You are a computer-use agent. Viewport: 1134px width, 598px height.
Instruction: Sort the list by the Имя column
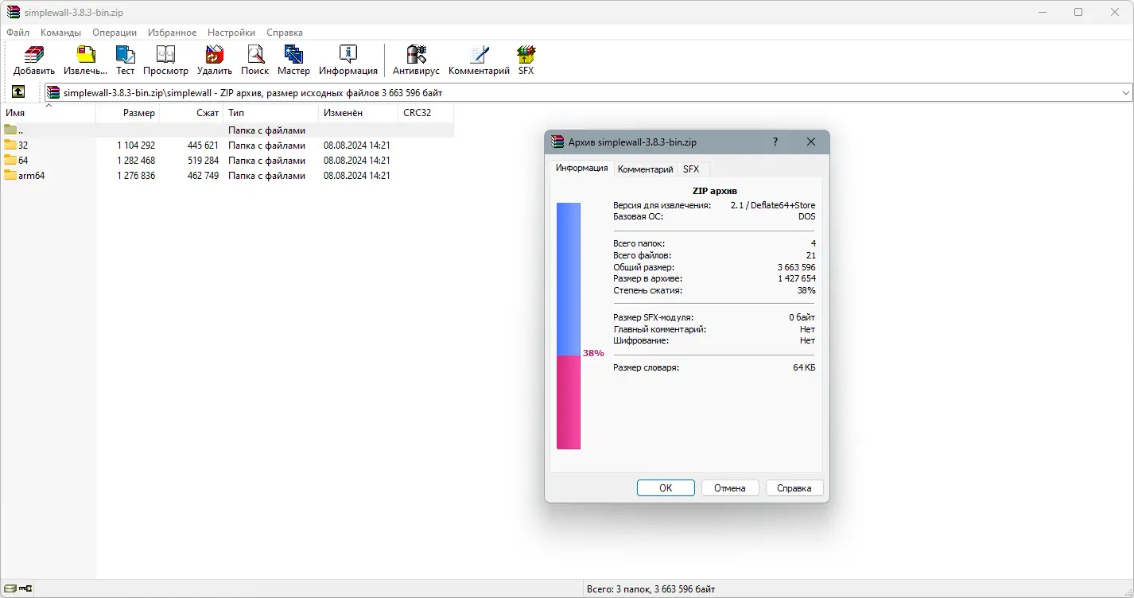[48, 113]
